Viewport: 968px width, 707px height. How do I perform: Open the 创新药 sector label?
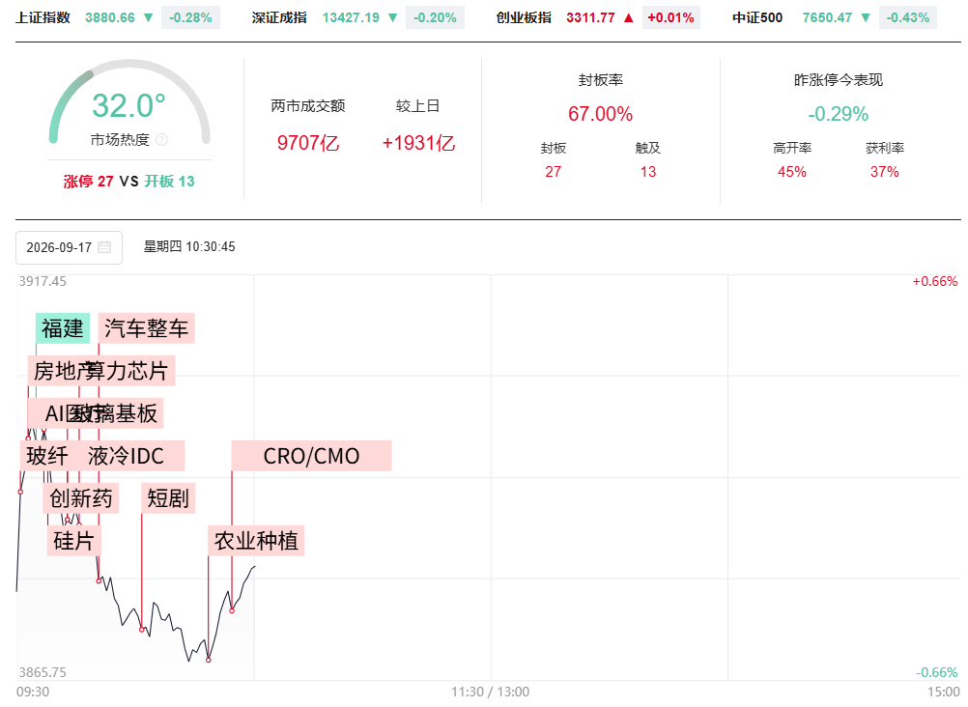pyautogui.click(x=81, y=497)
